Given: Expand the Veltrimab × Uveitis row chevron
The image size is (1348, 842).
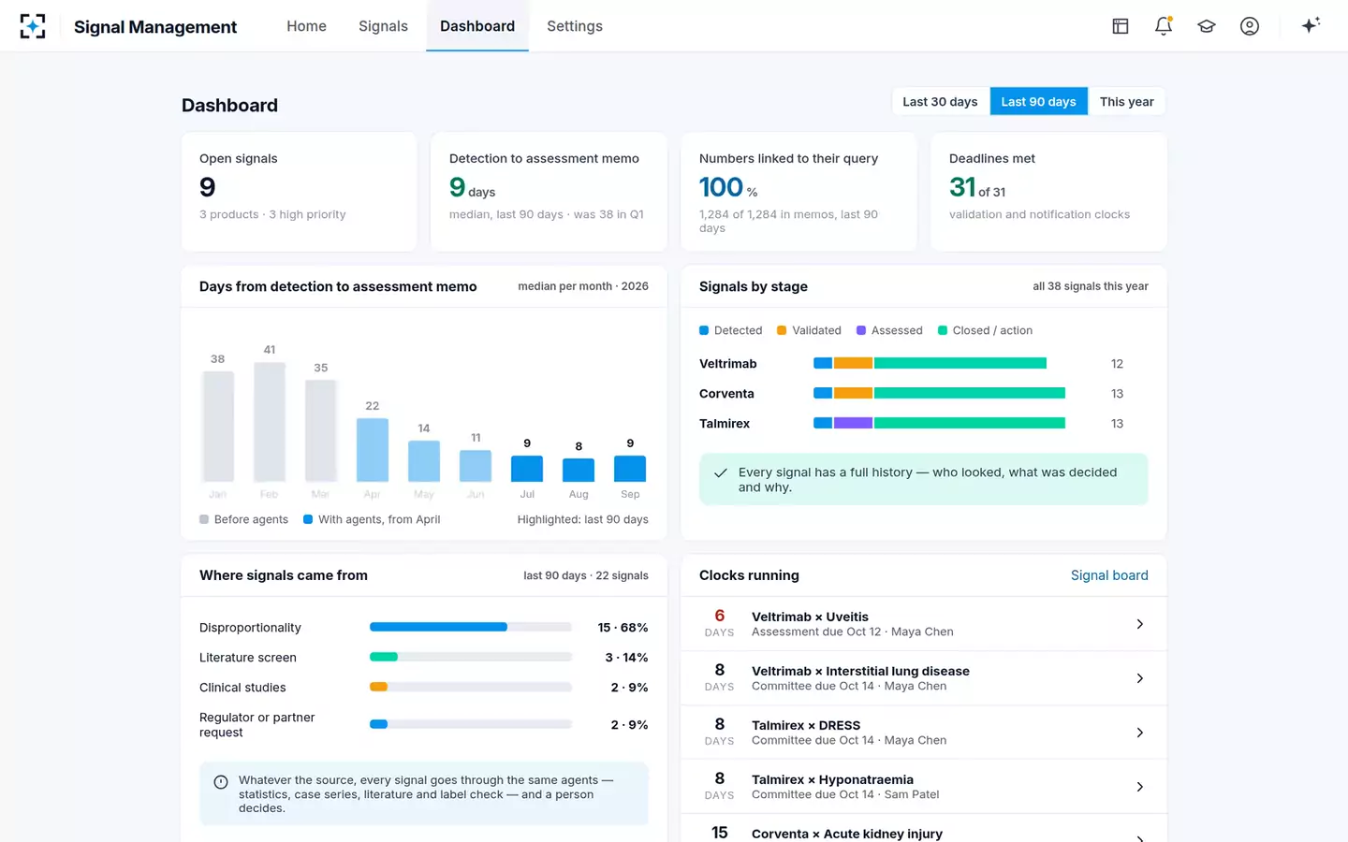Looking at the screenshot, I should pyautogui.click(x=1139, y=624).
